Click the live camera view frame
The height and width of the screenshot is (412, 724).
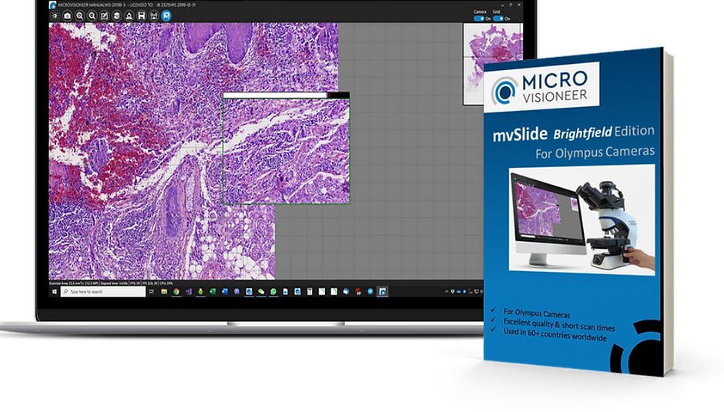coord(287,149)
